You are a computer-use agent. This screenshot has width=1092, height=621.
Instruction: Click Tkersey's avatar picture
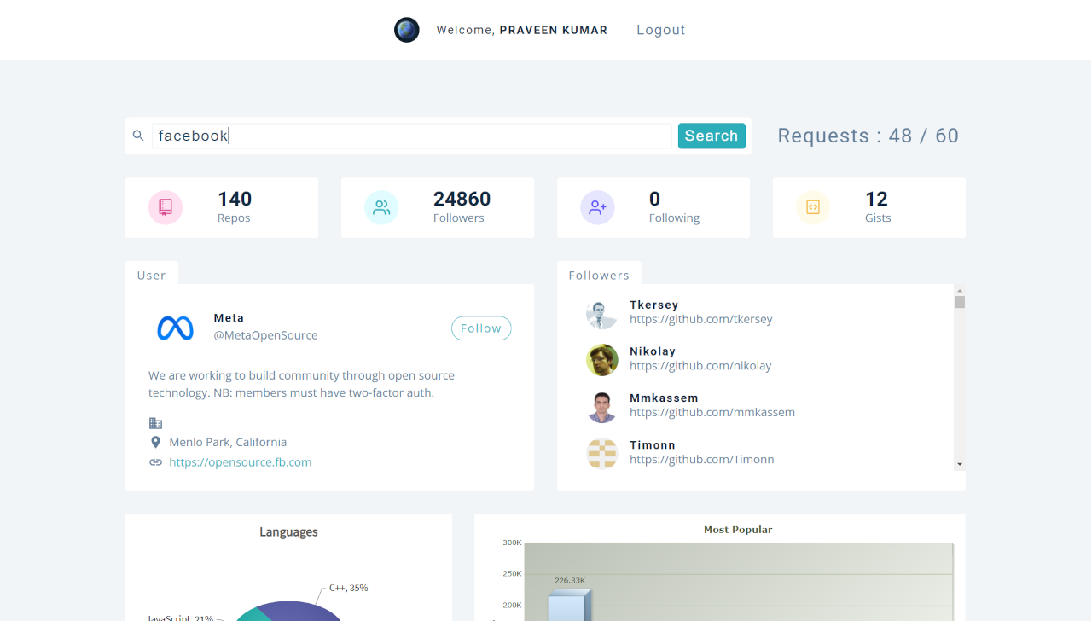click(x=601, y=314)
